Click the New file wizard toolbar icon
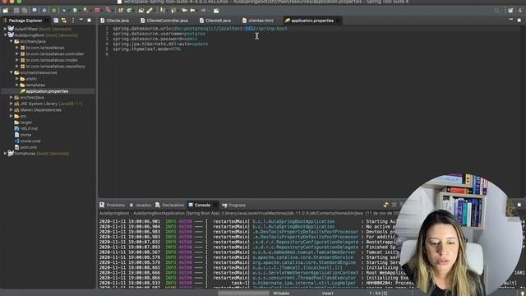Viewport: 526px width, 296px height. (6, 11)
